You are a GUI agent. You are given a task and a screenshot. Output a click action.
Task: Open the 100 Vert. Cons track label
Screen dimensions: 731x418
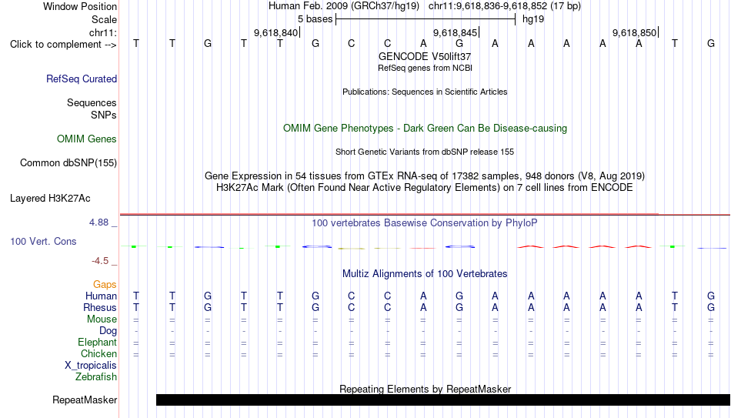[43, 241]
